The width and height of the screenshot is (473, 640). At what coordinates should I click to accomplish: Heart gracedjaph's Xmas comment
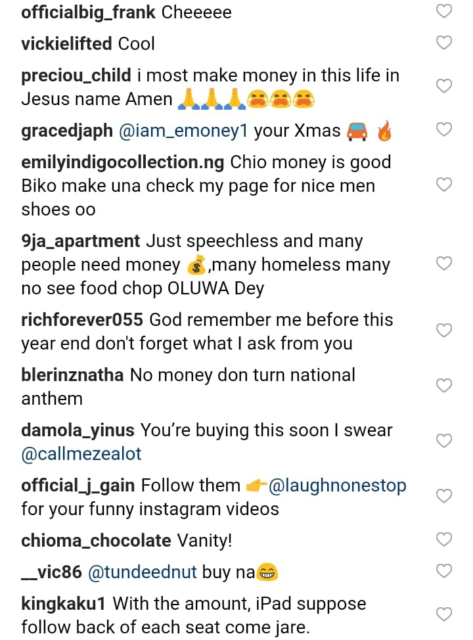(445, 129)
